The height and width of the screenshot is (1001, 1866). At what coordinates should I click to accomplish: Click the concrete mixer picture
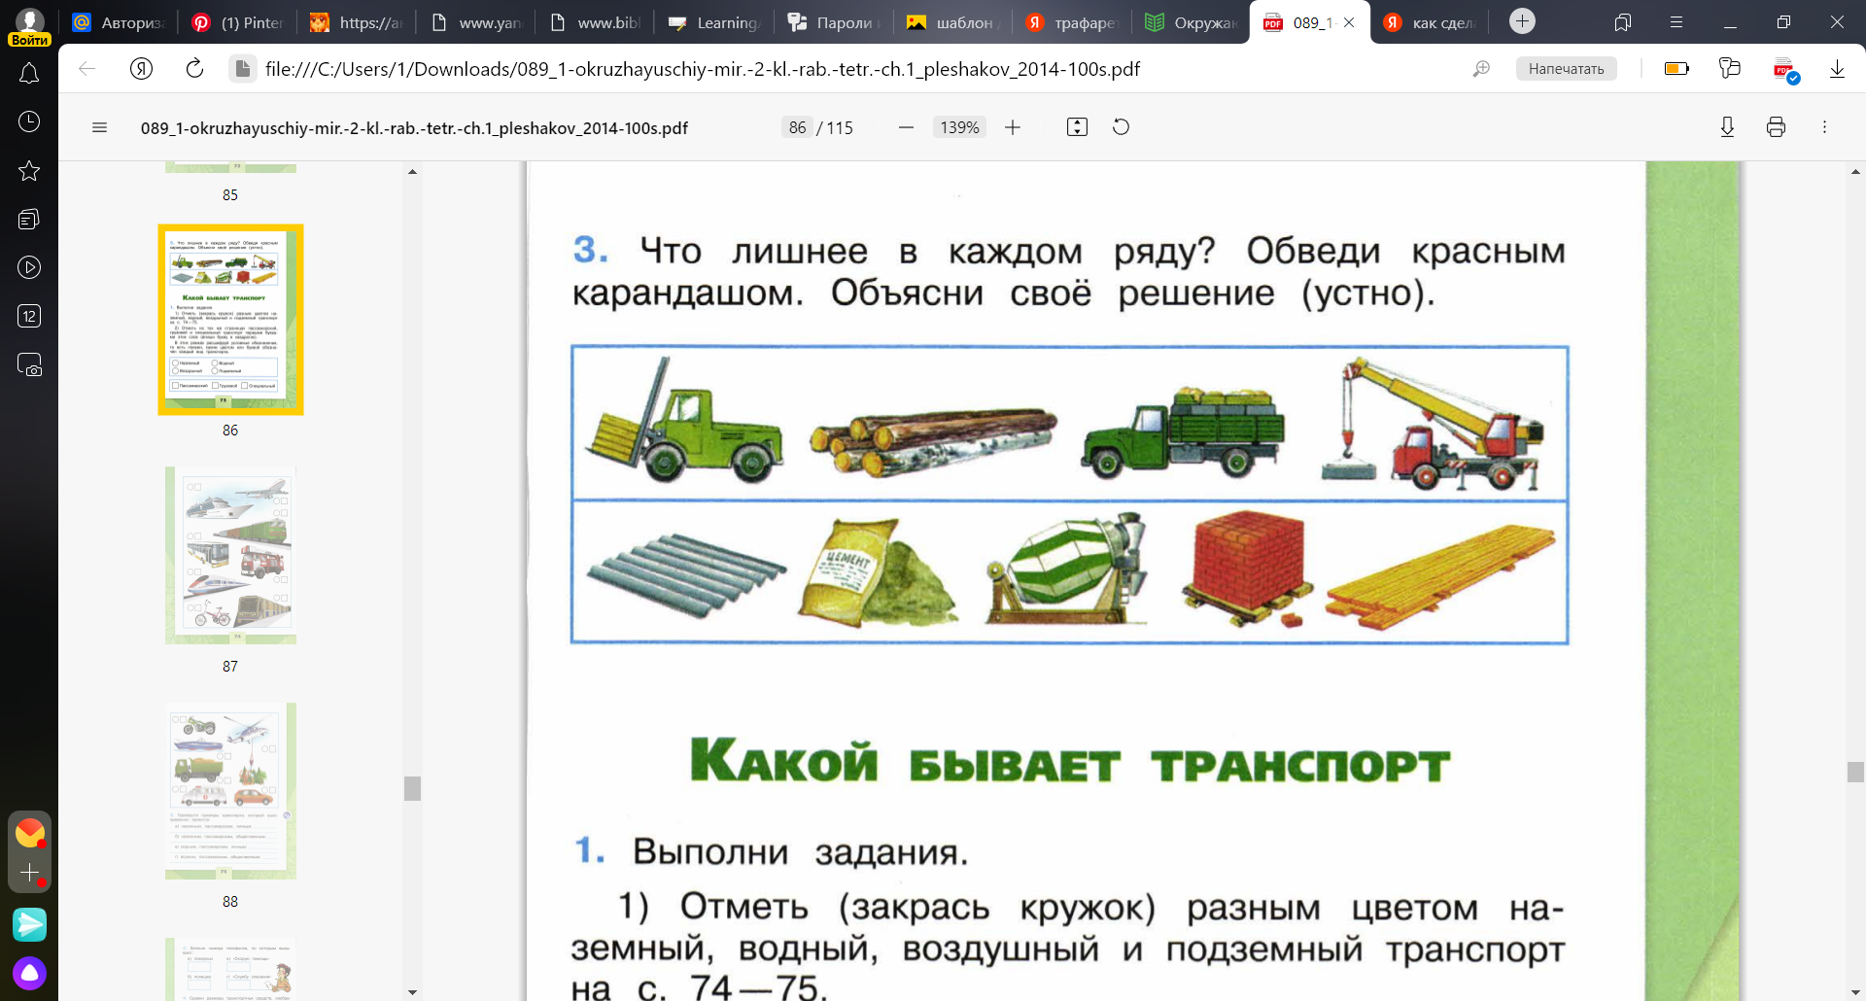pos(1067,570)
